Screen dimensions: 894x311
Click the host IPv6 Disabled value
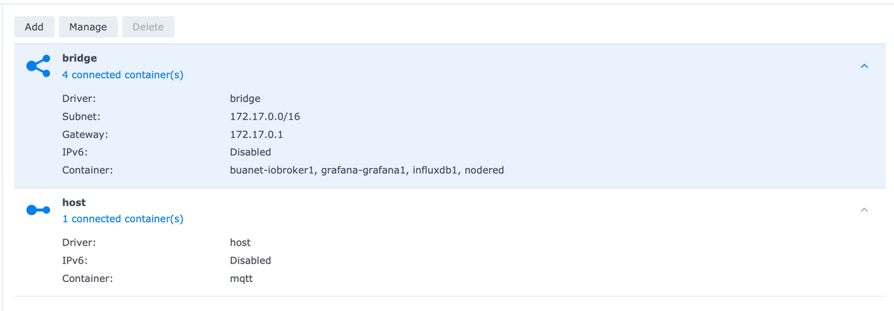[x=250, y=260]
